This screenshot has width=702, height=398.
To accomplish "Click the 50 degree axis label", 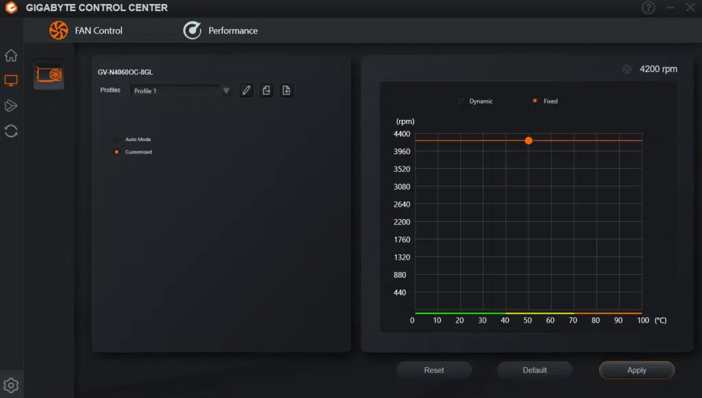I will 527,320.
